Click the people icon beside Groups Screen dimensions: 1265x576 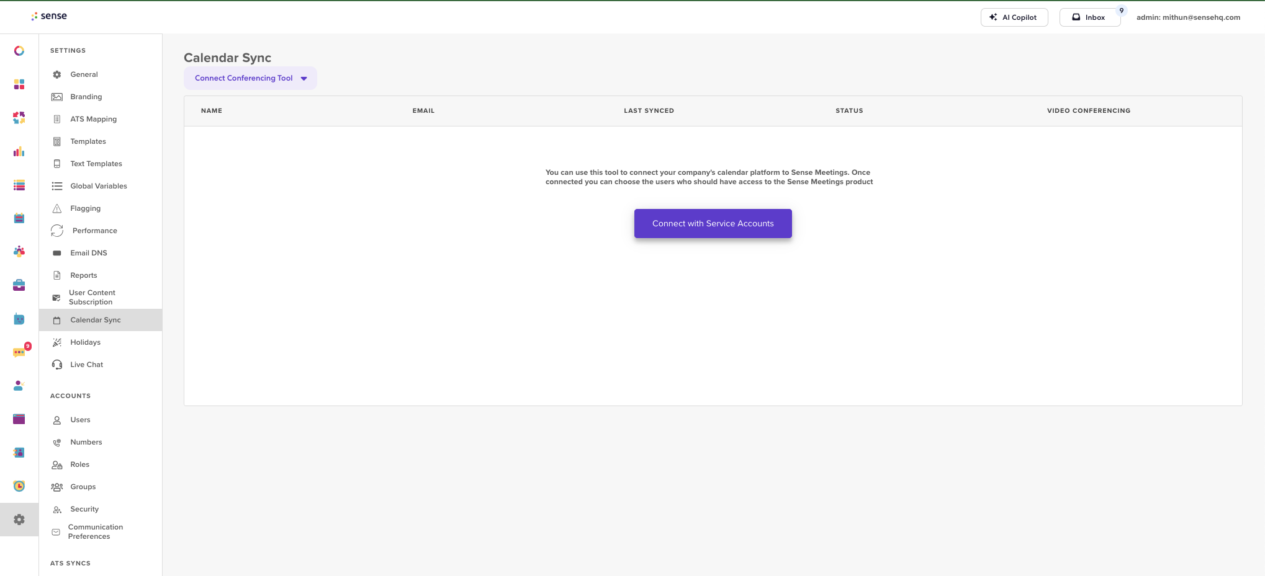tap(57, 487)
